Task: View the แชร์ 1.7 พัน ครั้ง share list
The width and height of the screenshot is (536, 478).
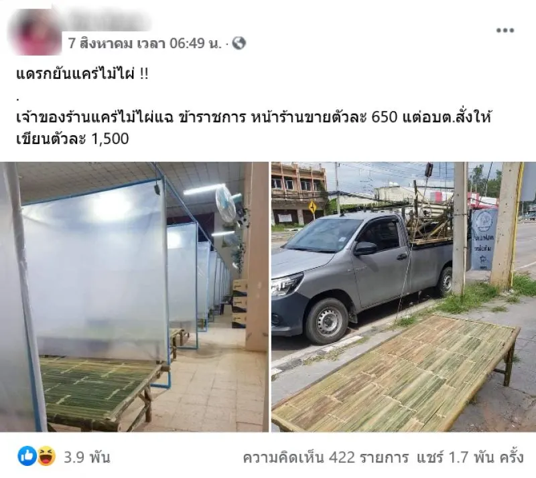Action: click(x=470, y=457)
